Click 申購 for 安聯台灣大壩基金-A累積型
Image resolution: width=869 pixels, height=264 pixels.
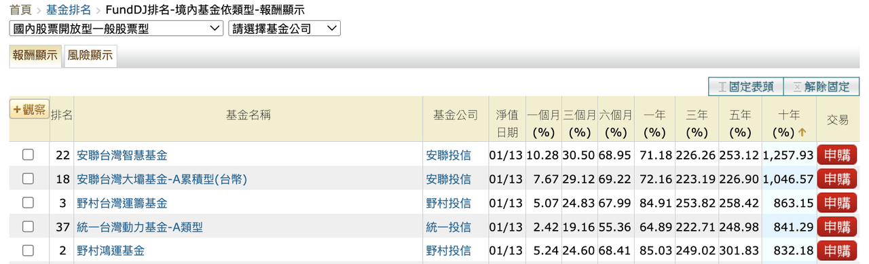click(837, 178)
